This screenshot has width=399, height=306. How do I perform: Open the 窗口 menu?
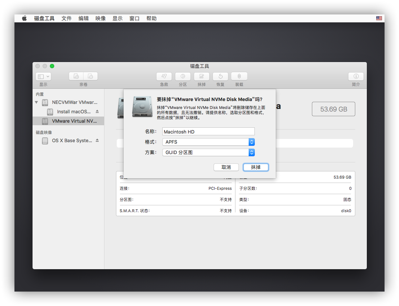point(134,18)
